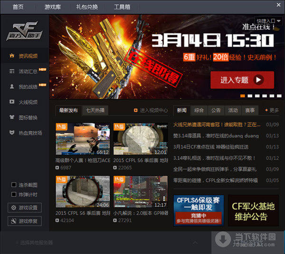
Task: Go to the 首页 tab
Action: click(x=18, y=7)
